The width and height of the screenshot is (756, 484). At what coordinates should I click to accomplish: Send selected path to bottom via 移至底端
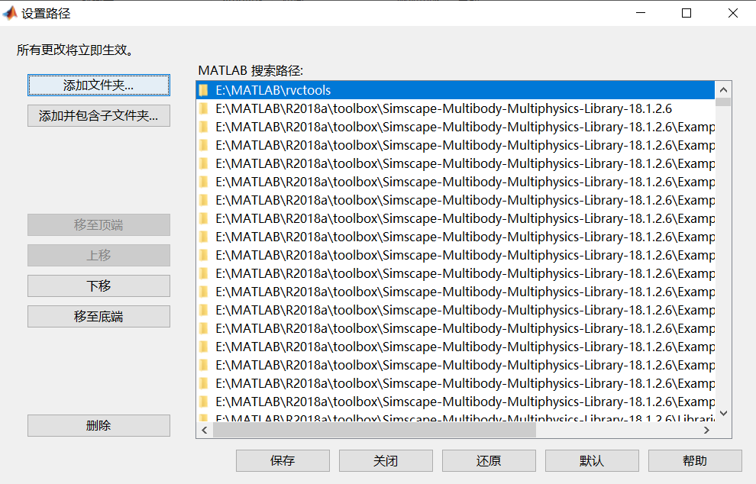[x=99, y=316]
